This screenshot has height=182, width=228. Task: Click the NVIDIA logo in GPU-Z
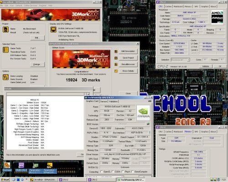click(x=143, y=113)
